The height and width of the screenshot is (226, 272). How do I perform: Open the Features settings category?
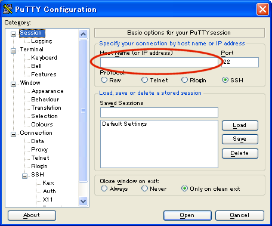click(44, 75)
